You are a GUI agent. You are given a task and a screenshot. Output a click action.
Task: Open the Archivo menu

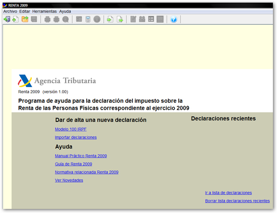10,11
